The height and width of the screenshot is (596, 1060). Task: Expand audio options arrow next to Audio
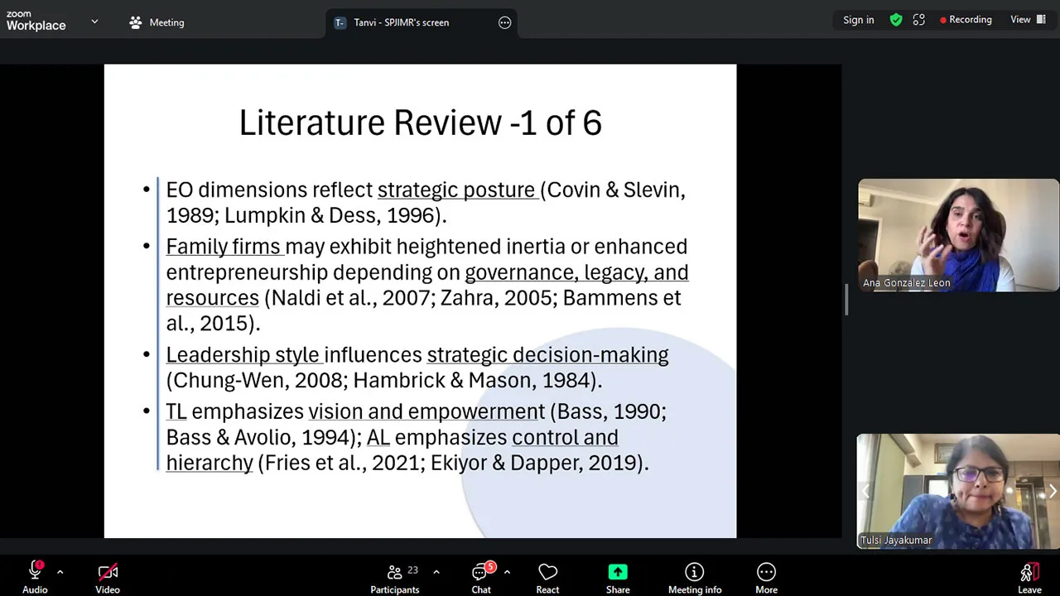pyautogui.click(x=60, y=572)
